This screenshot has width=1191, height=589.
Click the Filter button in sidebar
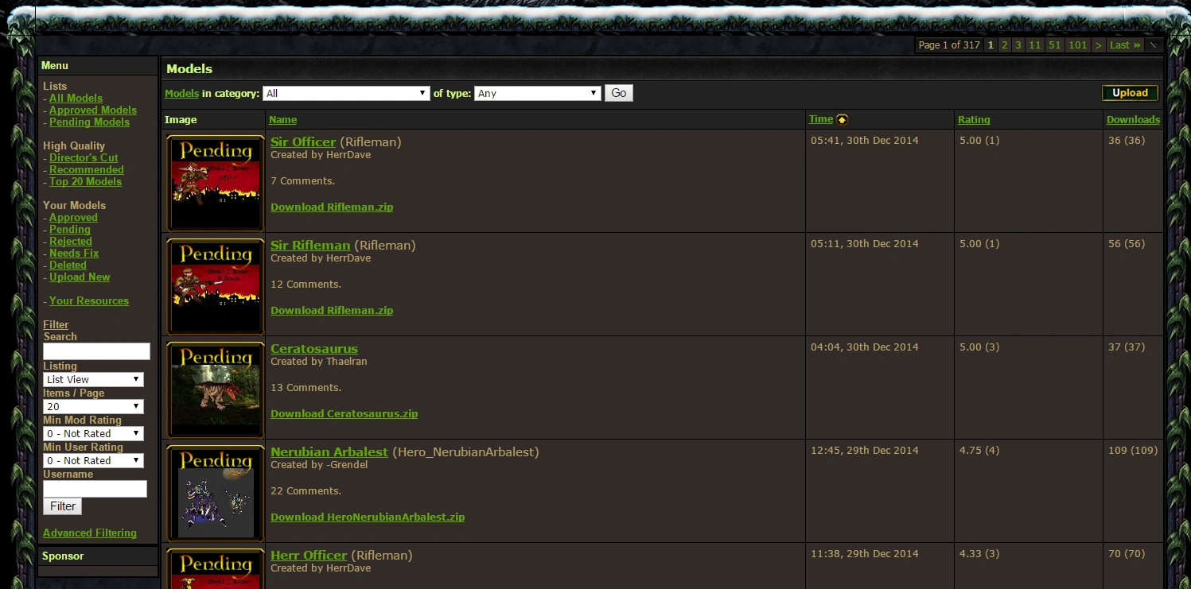(x=63, y=506)
